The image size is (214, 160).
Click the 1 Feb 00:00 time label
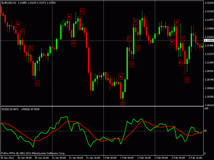(110, 158)
